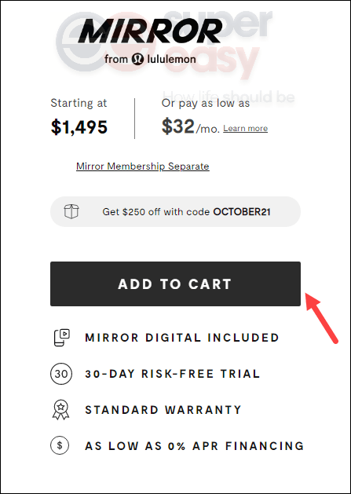This screenshot has height=494, width=351.
Task: Click the 'from lululemon' text
Action: (x=150, y=59)
